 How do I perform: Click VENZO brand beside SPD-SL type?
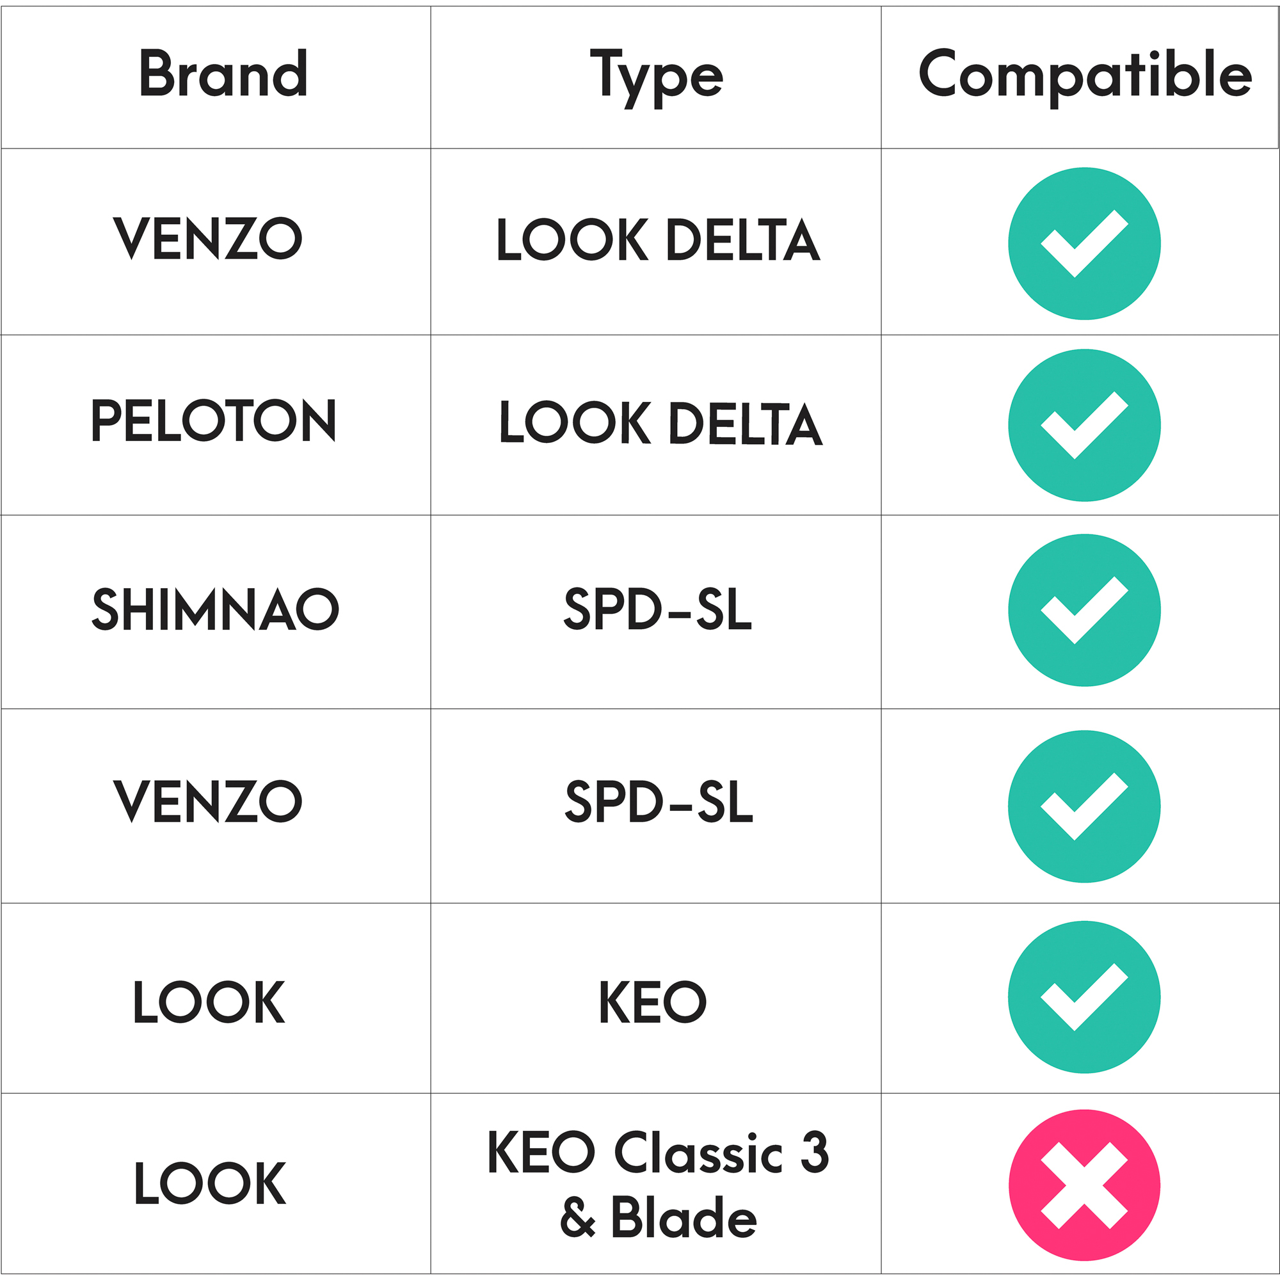point(207,801)
